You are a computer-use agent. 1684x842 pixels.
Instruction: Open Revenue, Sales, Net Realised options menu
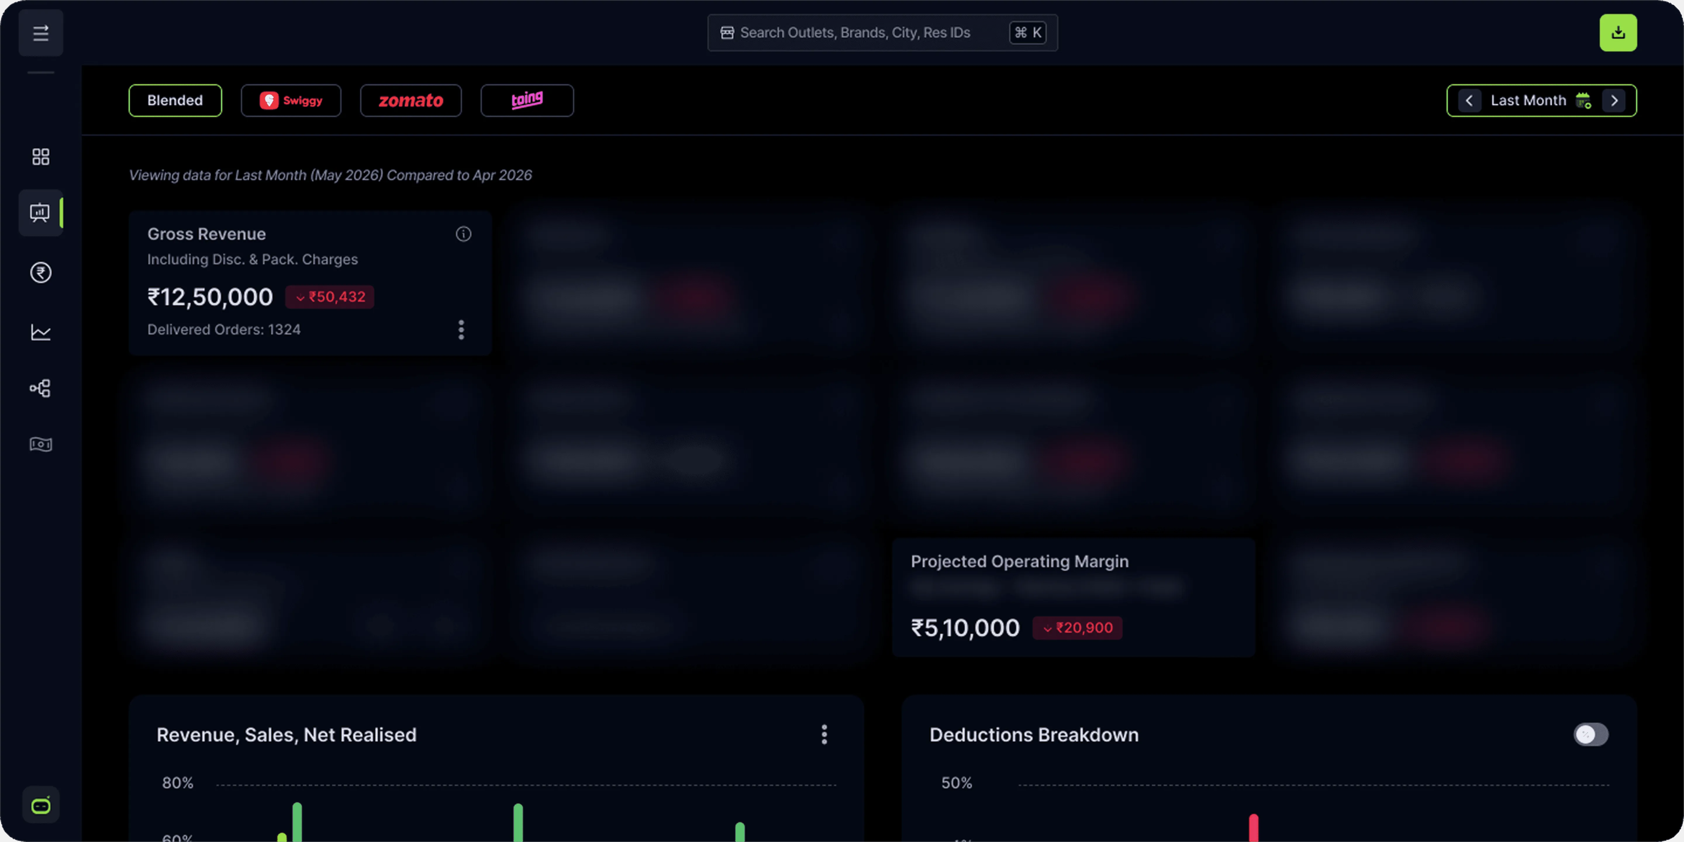click(x=824, y=734)
